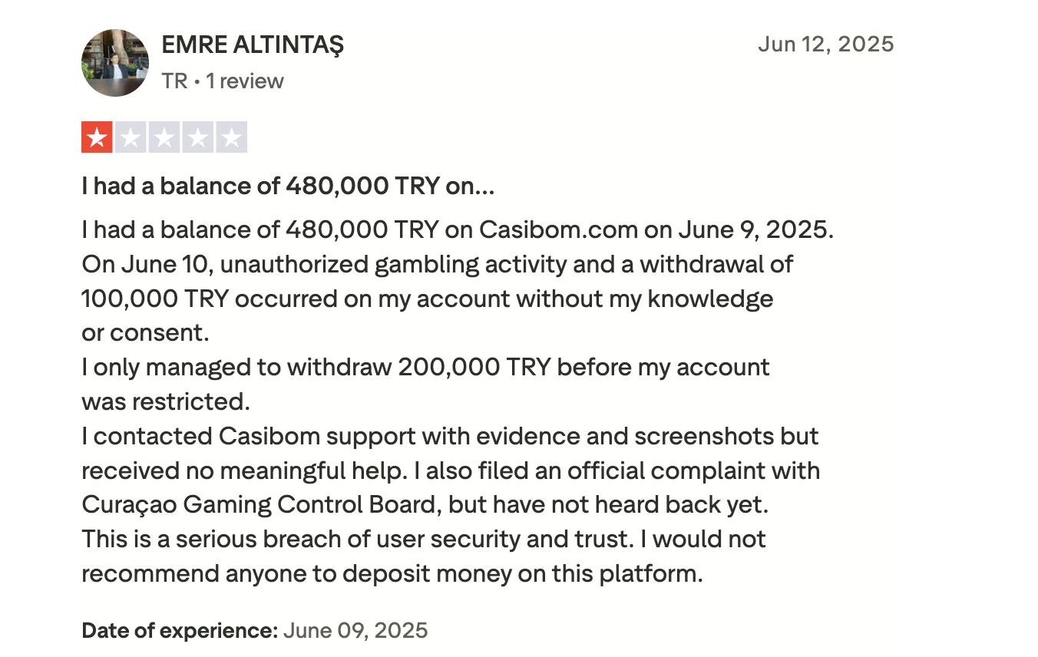Click the first red filled star
The width and height of the screenshot is (1038, 657).
point(97,137)
